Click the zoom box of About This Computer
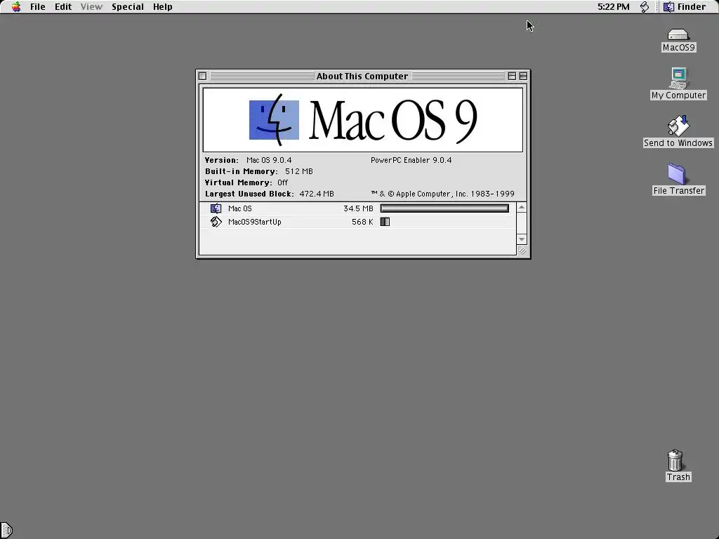719x539 pixels. (512, 76)
